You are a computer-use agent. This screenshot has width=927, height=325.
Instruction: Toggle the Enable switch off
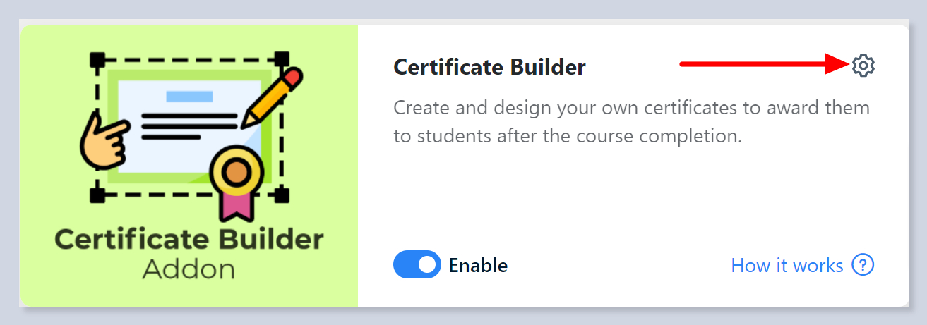[417, 265]
